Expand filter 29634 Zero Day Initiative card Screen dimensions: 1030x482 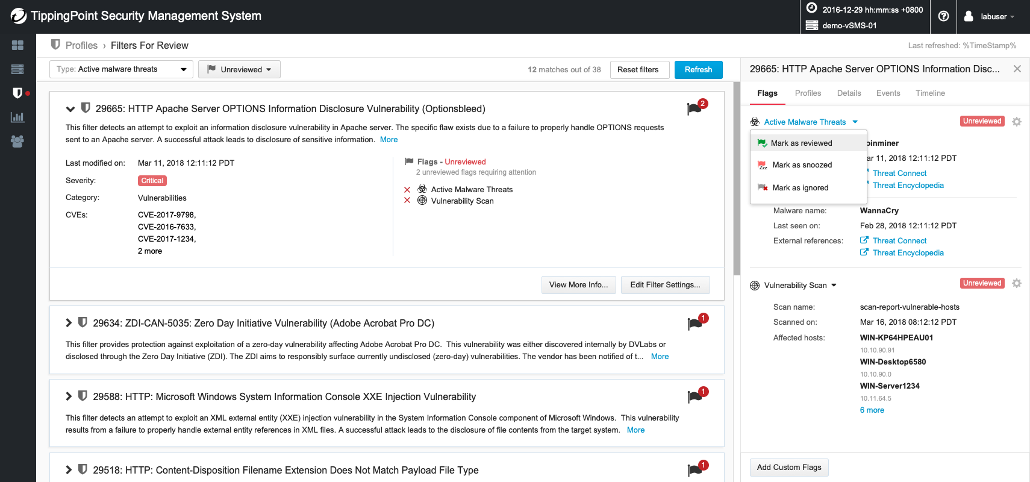(x=69, y=323)
